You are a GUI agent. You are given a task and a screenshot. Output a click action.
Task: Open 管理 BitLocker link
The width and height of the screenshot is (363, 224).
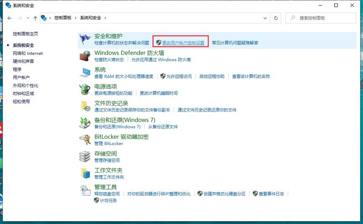click(109, 143)
